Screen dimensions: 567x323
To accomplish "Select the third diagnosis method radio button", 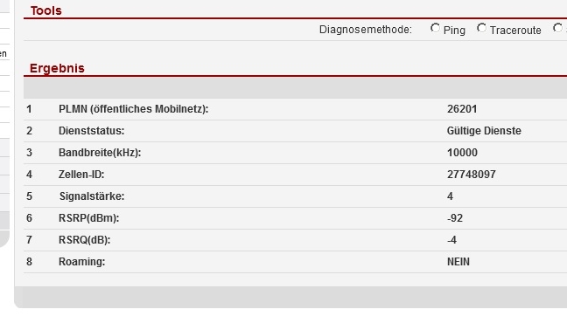I will pyautogui.click(x=558, y=28).
